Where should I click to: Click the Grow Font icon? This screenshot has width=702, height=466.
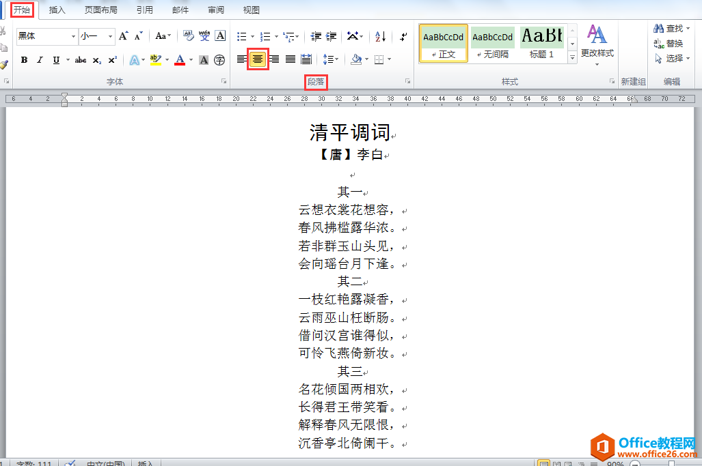coord(124,36)
